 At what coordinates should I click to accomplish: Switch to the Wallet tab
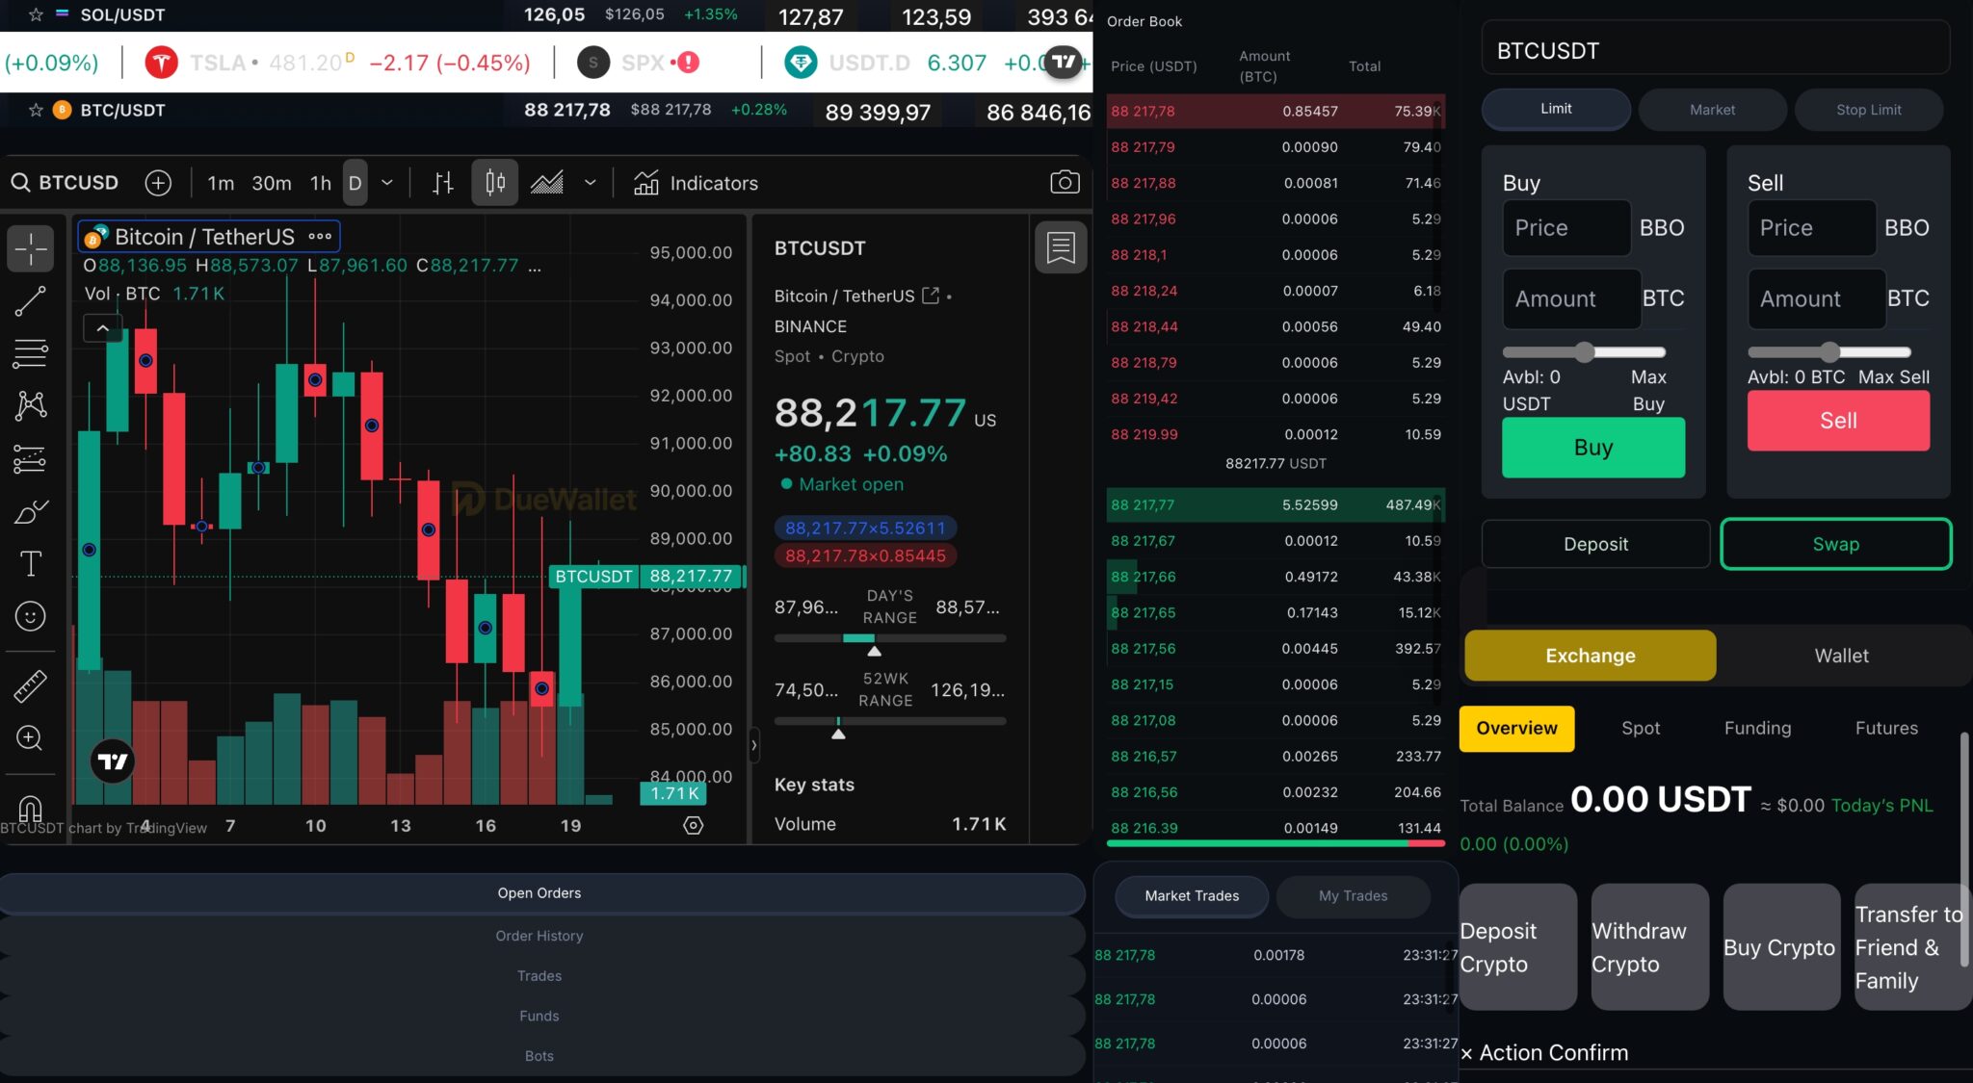coord(1841,656)
